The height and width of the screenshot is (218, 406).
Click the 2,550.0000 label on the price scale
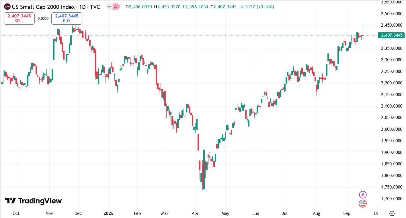[391, 3]
